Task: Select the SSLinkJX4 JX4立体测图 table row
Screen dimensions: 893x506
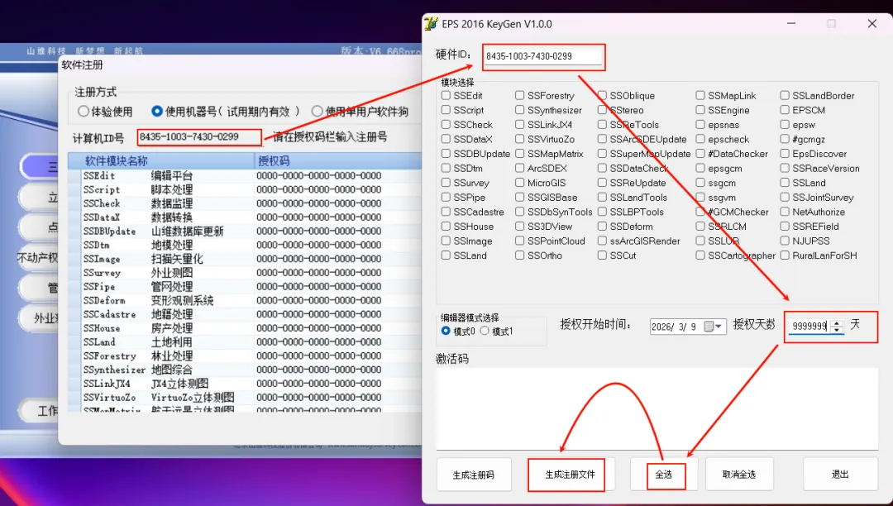Action: pyautogui.click(x=245, y=384)
